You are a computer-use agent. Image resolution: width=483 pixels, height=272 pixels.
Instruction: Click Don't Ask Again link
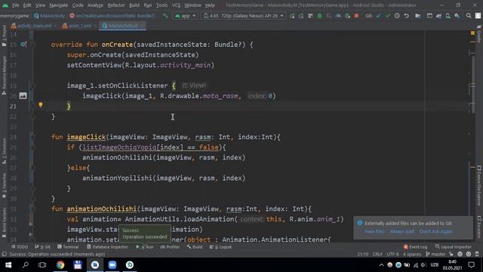point(436,232)
